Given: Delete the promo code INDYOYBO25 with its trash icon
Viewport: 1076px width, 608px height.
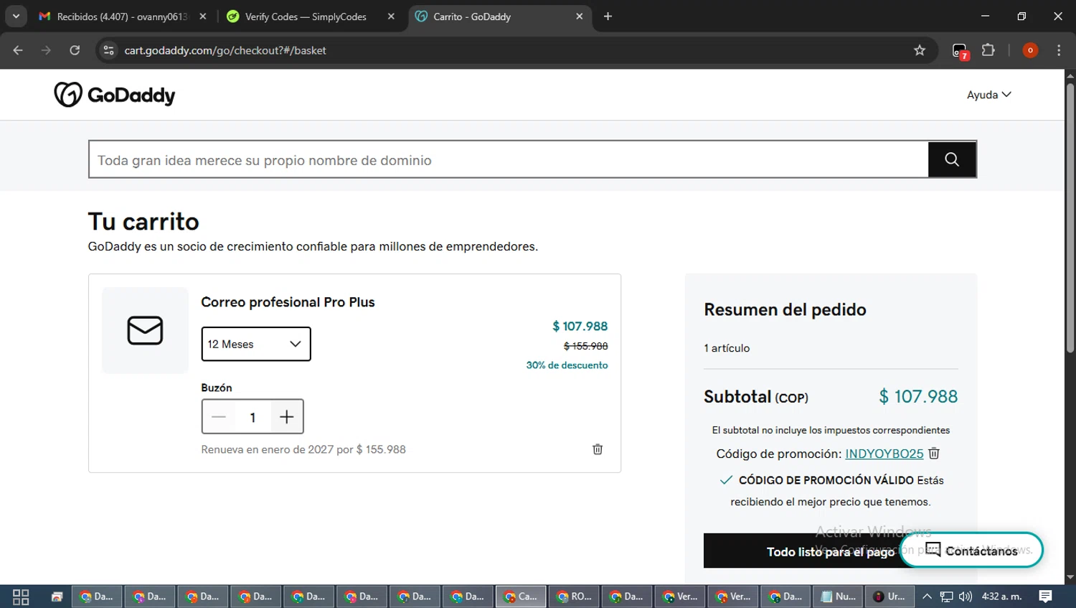Looking at the screenshot, I should coord(934,453).
